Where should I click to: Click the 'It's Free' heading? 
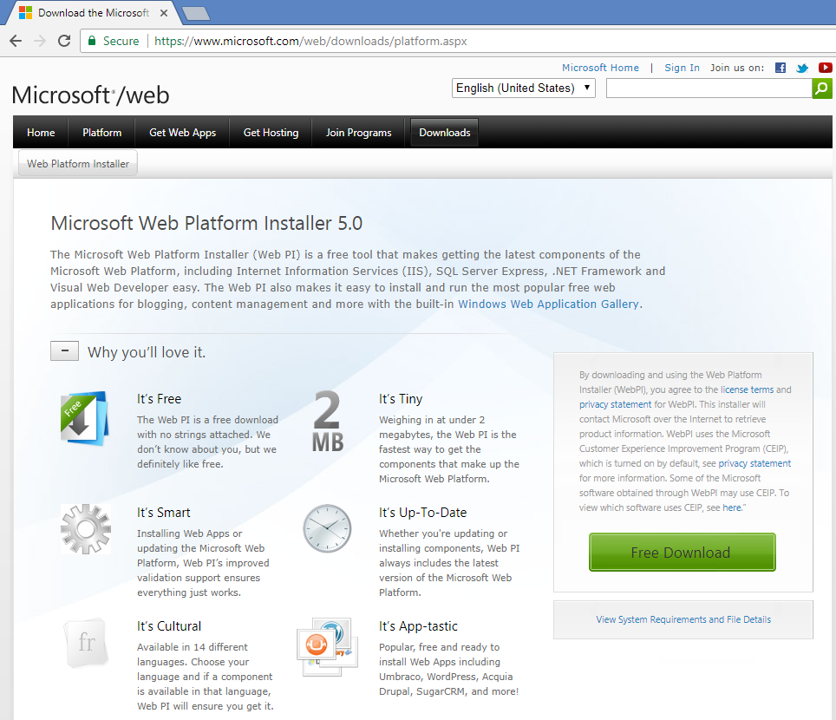point(159,399)
